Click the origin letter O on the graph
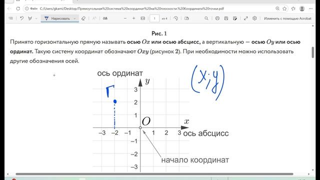 coord(146,121)
